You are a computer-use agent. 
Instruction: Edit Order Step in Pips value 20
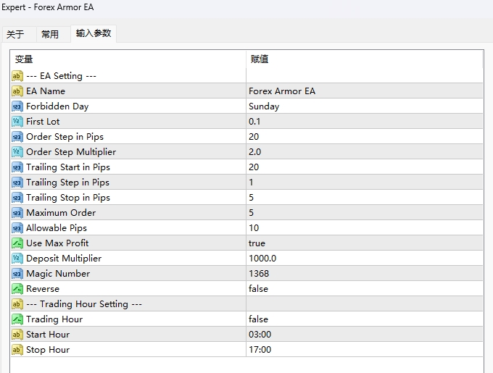(x=365, y=137)
